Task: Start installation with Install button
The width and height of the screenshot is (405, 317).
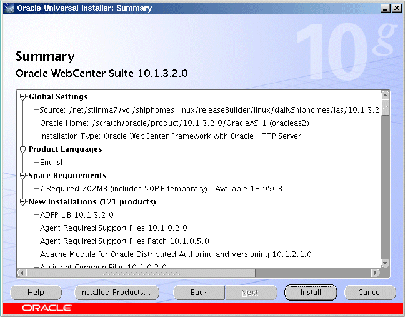Action: pos(311,293)
